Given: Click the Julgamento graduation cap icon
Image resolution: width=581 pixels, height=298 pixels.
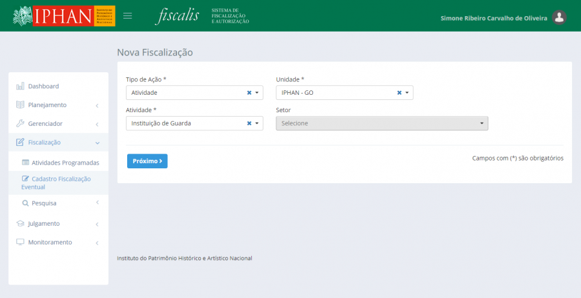Looking at the screenshot, I should click(x=20, y=224).
